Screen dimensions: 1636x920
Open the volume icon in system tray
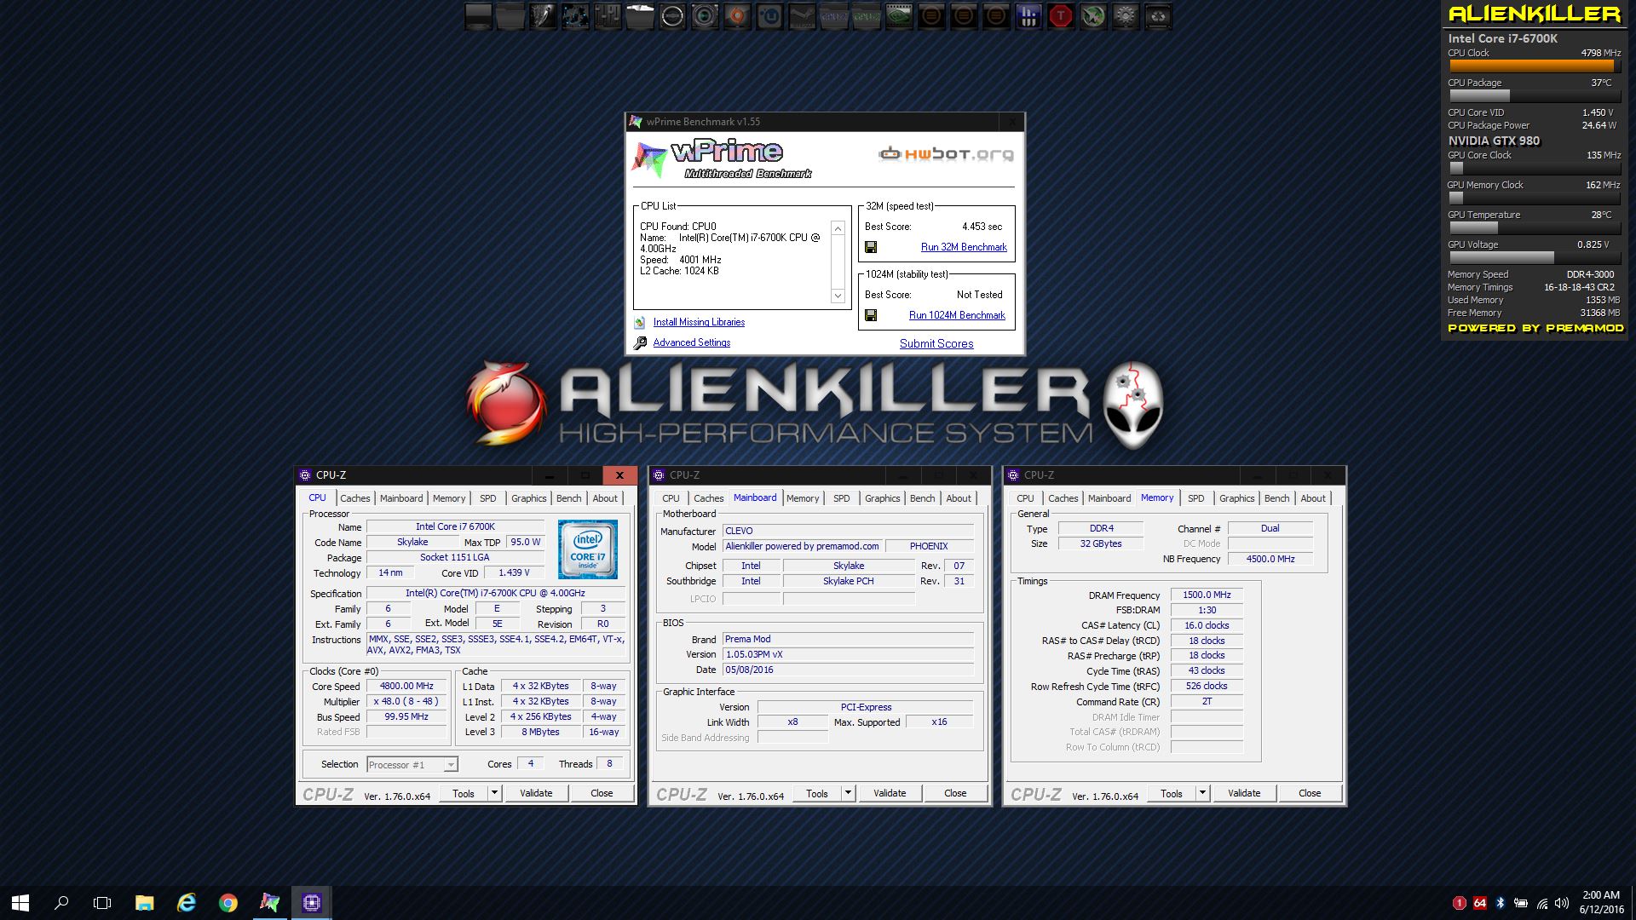[x=1562, y=903]
